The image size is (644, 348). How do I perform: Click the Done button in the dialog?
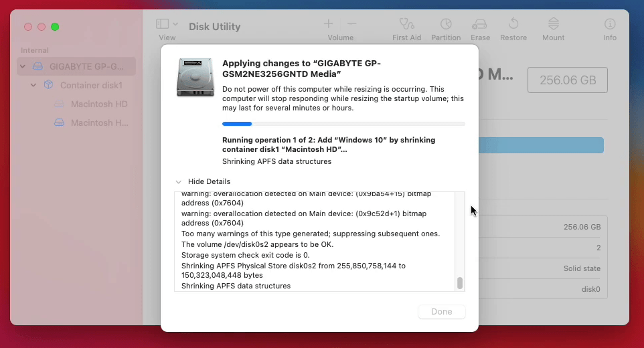442,311
